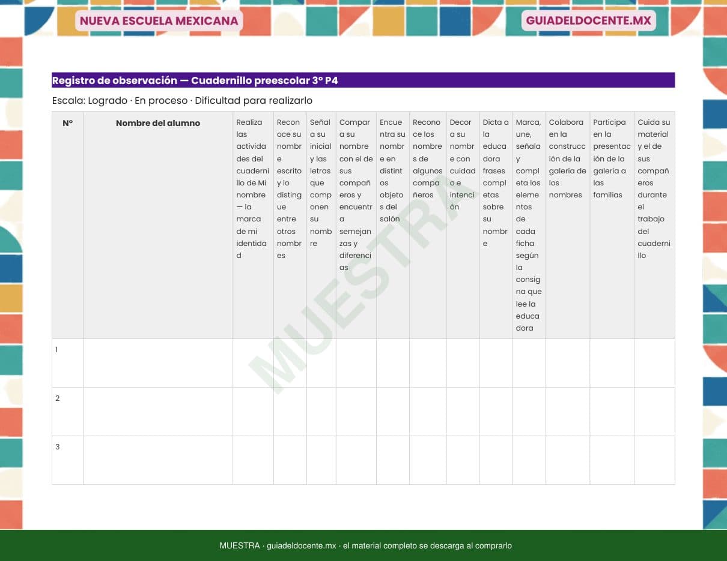
Task: Click the GUIADELDOCENTE.MX badge
Action: click(x=588, y=21)
